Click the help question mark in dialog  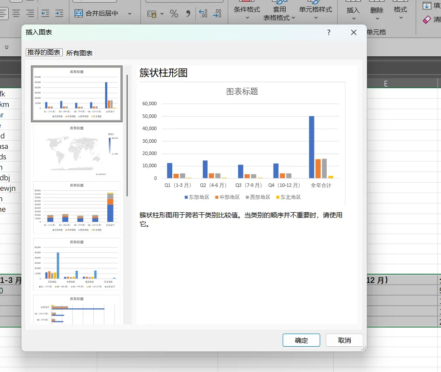[329, 32]
